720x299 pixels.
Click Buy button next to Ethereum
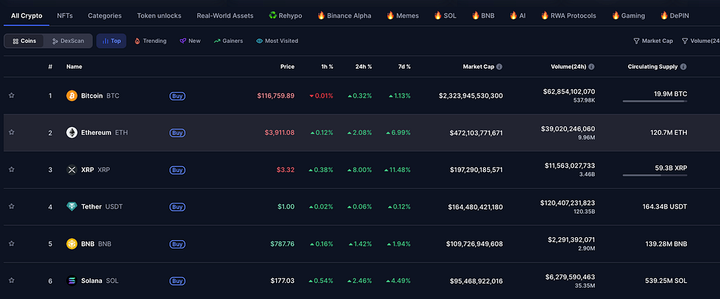point(177,133)
